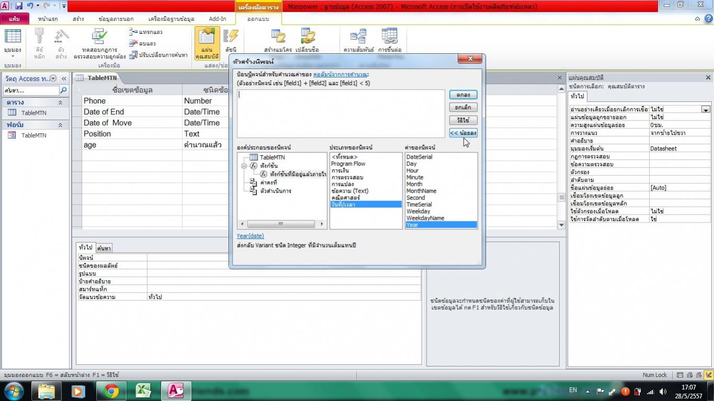
Task: Select Year in expression values list
Action: pyautogui.click(x=441, y=225)
